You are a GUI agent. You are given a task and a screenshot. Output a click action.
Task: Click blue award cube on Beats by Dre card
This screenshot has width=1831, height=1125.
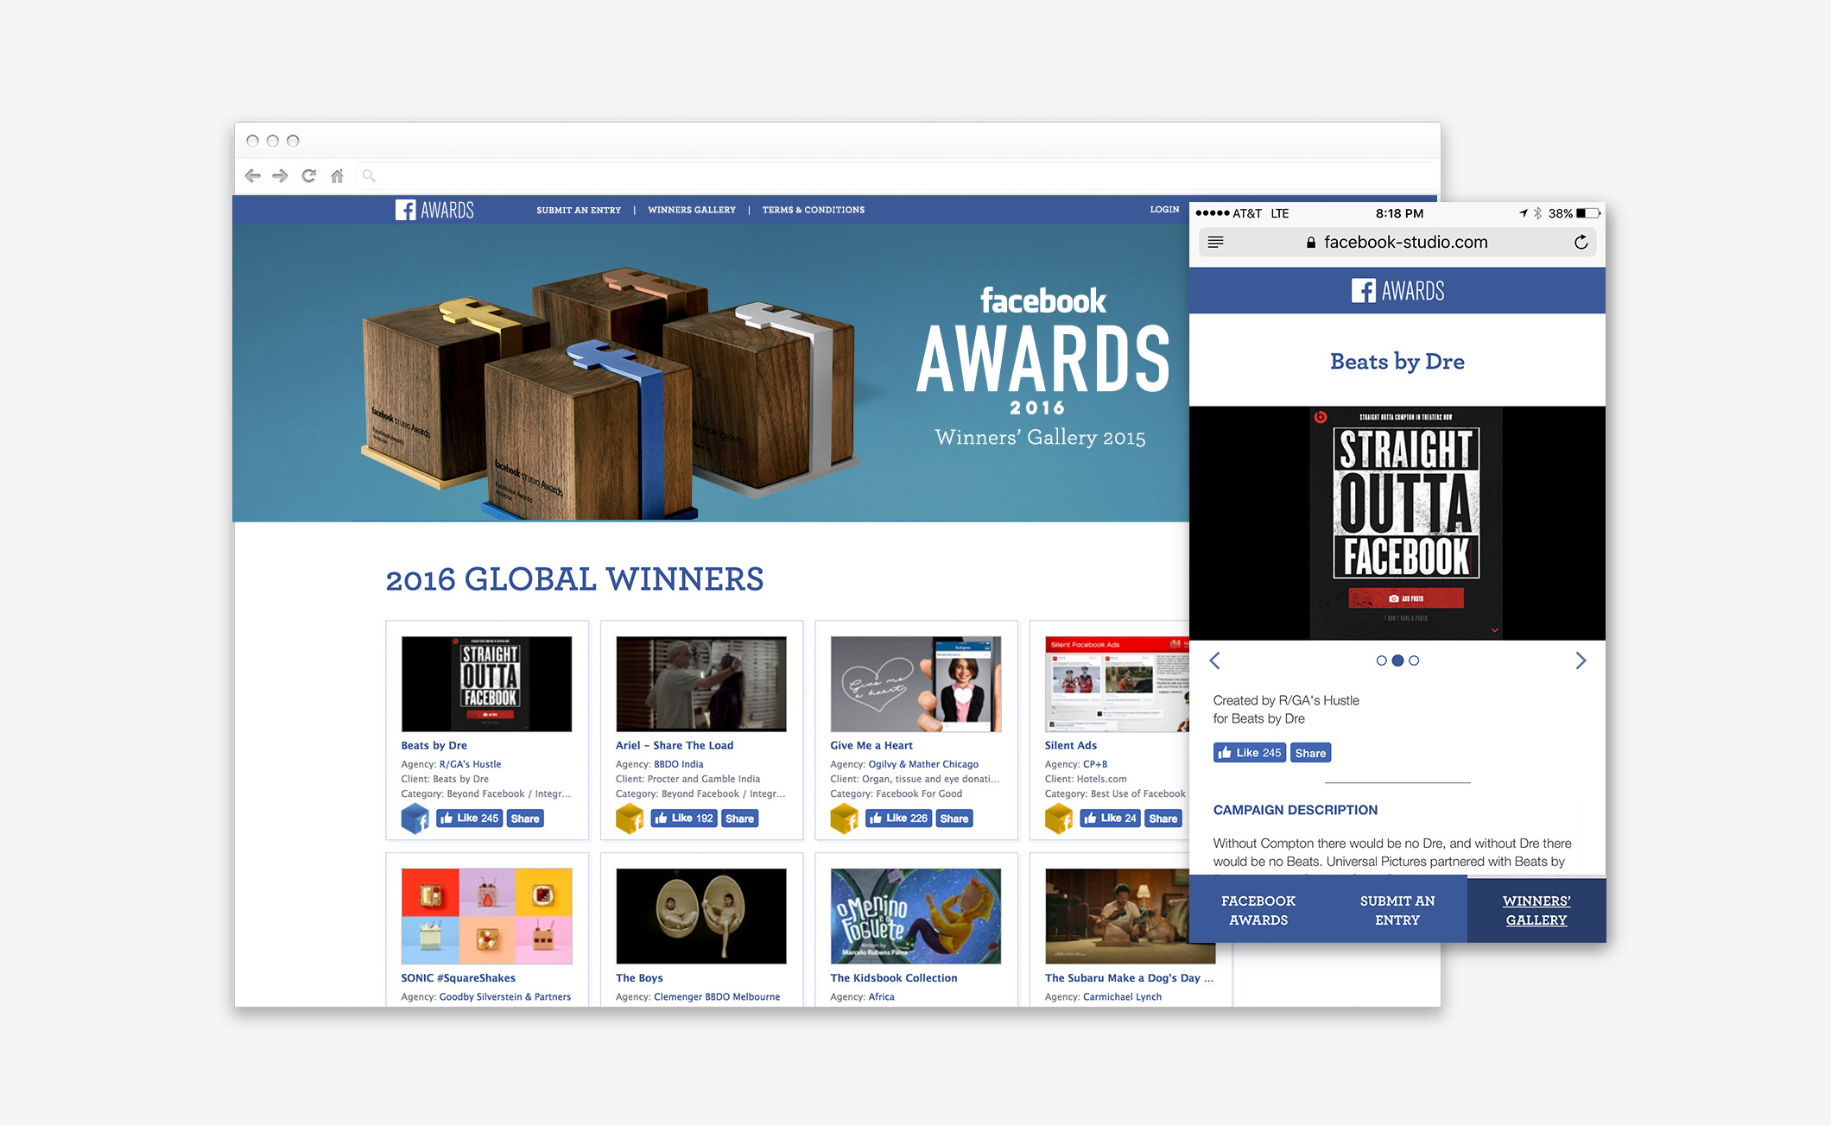click(x=415, y=818)
